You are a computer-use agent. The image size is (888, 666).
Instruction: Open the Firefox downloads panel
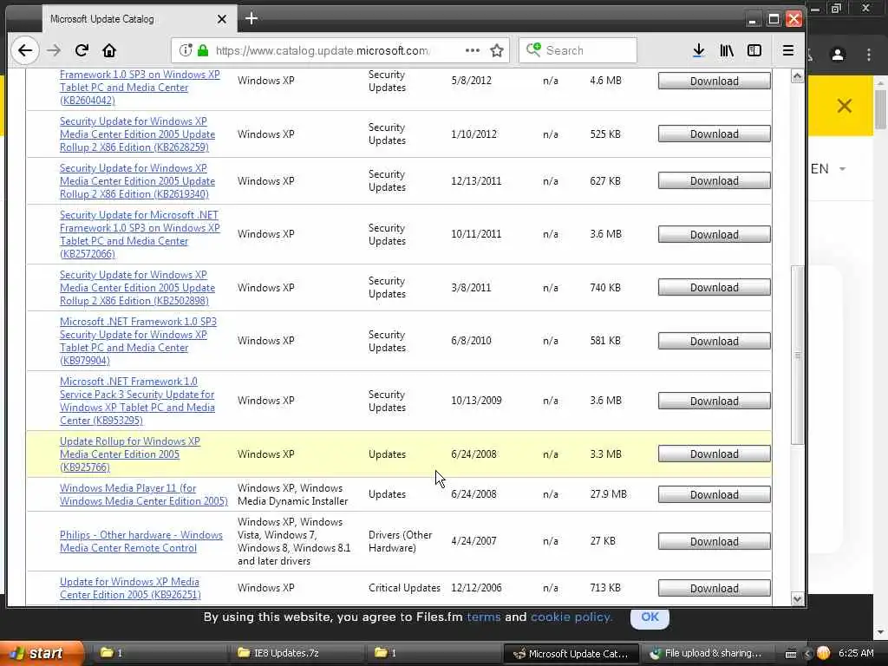pyautogui.click(x=698, y=50)
